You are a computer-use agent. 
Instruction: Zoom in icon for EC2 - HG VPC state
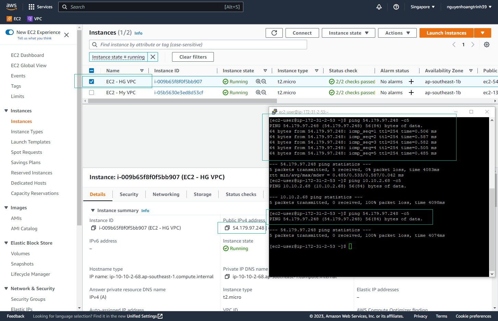pos(258,82)
